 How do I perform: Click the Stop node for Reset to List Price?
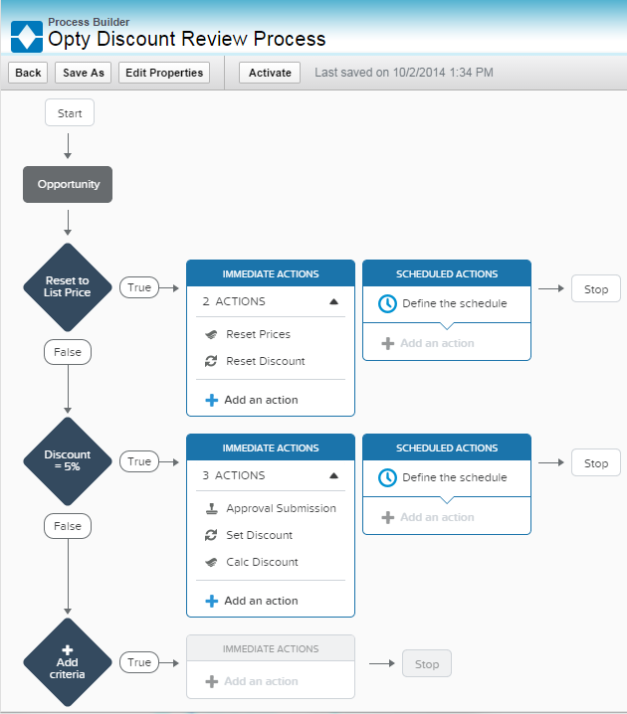click(x=596, y=288)
